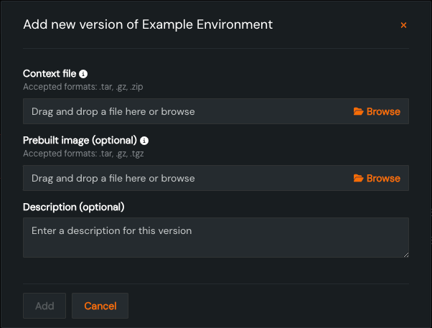Browse for a Context file
Screen dimensions: 432x328
tap(377, 112)
